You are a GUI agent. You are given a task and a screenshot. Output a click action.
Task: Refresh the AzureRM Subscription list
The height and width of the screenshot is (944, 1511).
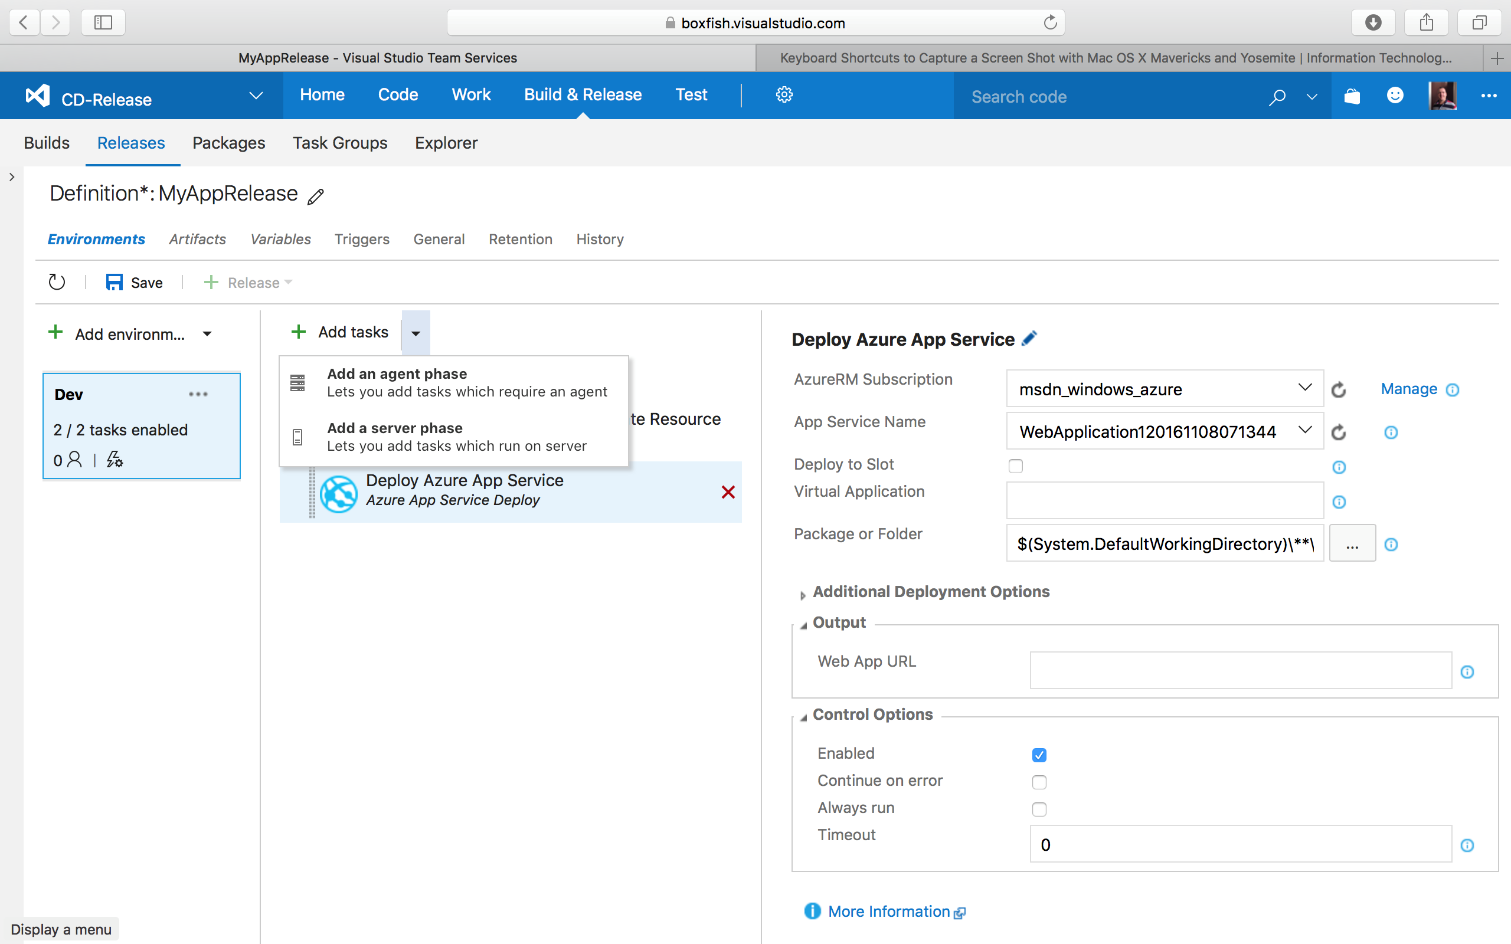coord(1339,389)
